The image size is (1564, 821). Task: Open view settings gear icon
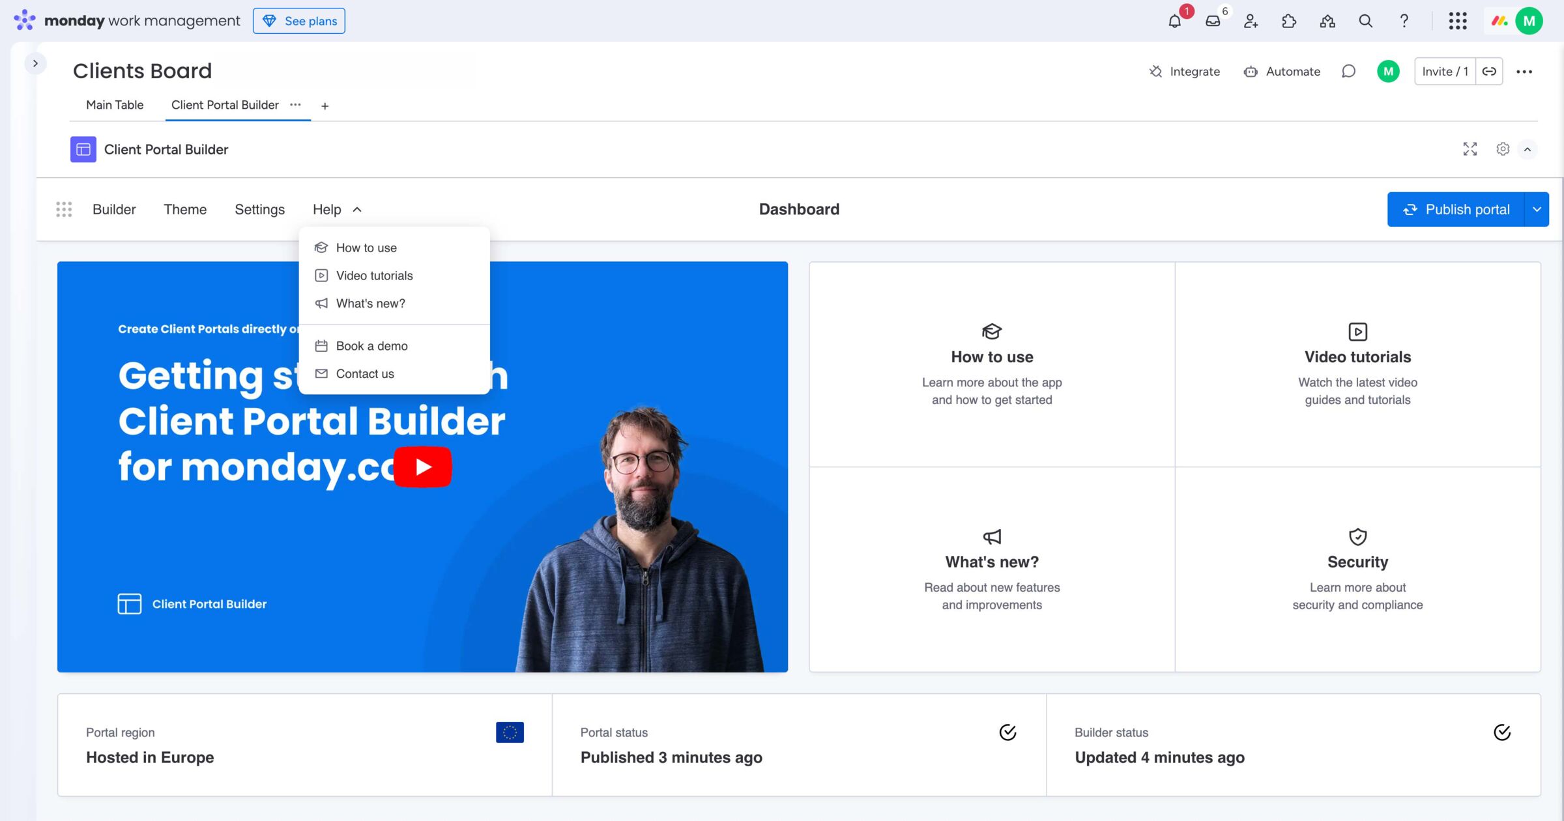tap(1503, 149)
